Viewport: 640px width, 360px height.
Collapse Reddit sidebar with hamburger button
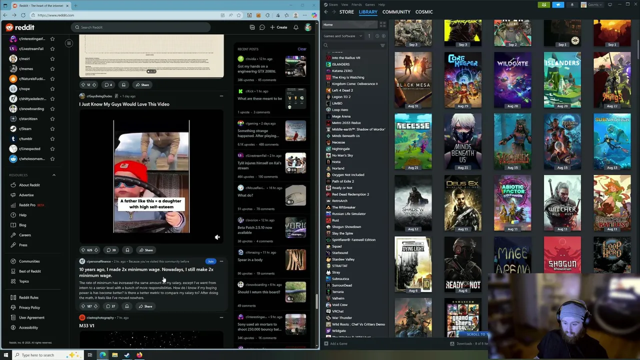[x=69, y=43]
